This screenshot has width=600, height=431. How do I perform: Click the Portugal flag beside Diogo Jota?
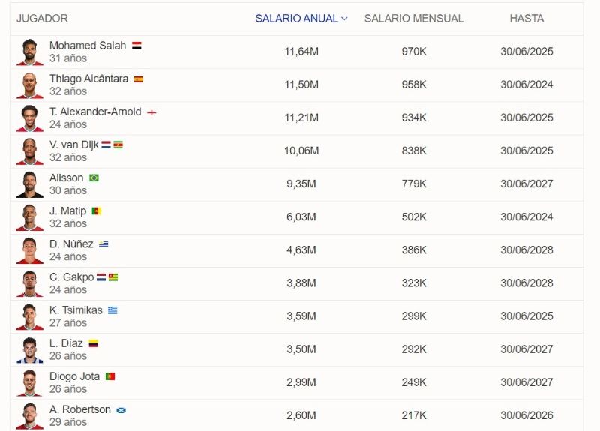tap(110, 376)
